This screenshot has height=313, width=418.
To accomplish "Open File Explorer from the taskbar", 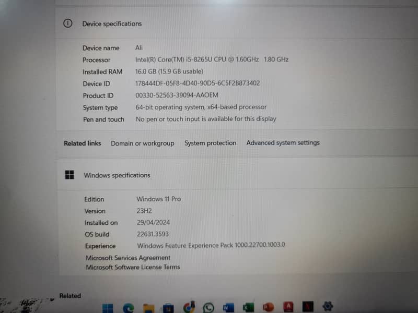I will pos(149,307).
